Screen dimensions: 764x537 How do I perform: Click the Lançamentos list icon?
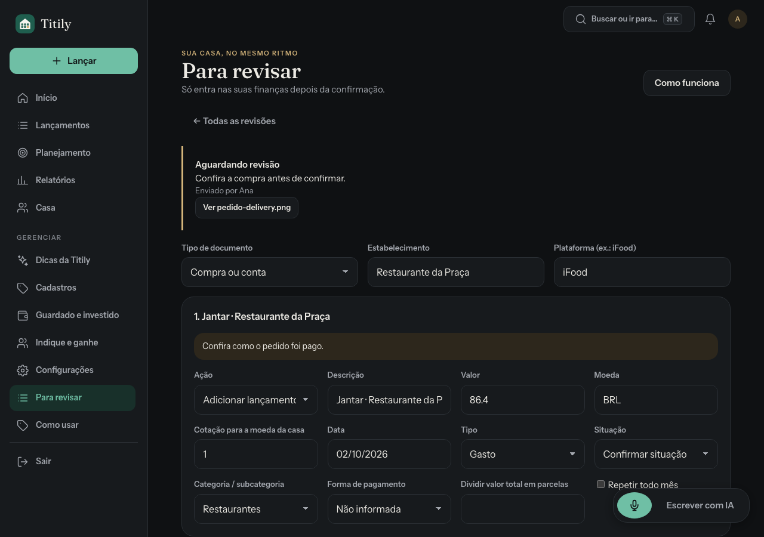pyautogui.click(x=23, y=125)
